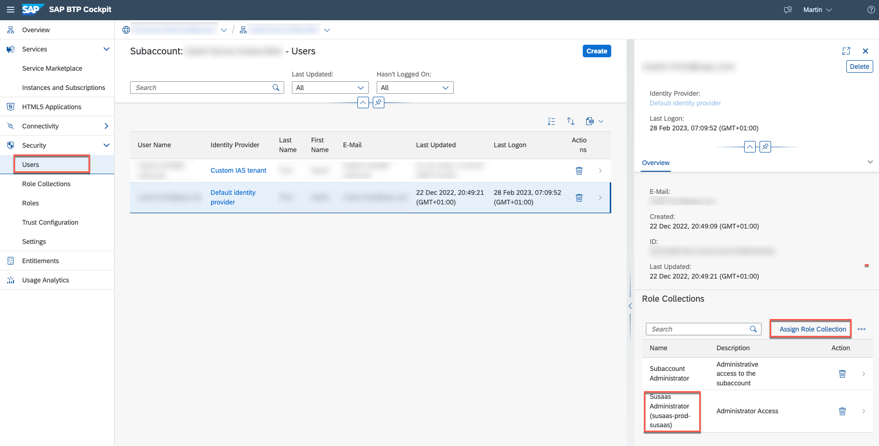Open Subaccount Administrator role details

pyautogui.click(x=864, y=374)
